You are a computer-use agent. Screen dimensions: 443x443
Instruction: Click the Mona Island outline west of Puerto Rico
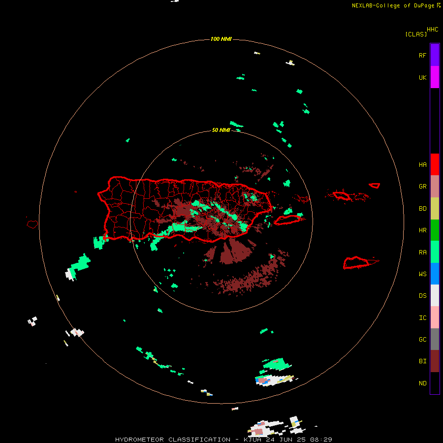pyautogui.click(x=32, y=224)
